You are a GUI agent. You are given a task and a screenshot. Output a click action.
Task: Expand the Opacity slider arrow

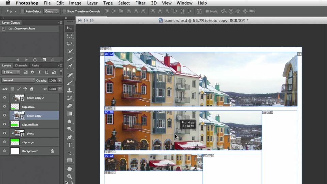(60, 80)
